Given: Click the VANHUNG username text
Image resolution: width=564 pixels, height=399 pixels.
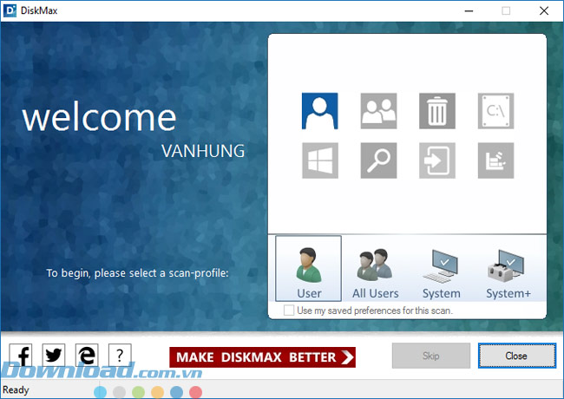Looking at the screenshot, I should (203, 151).
